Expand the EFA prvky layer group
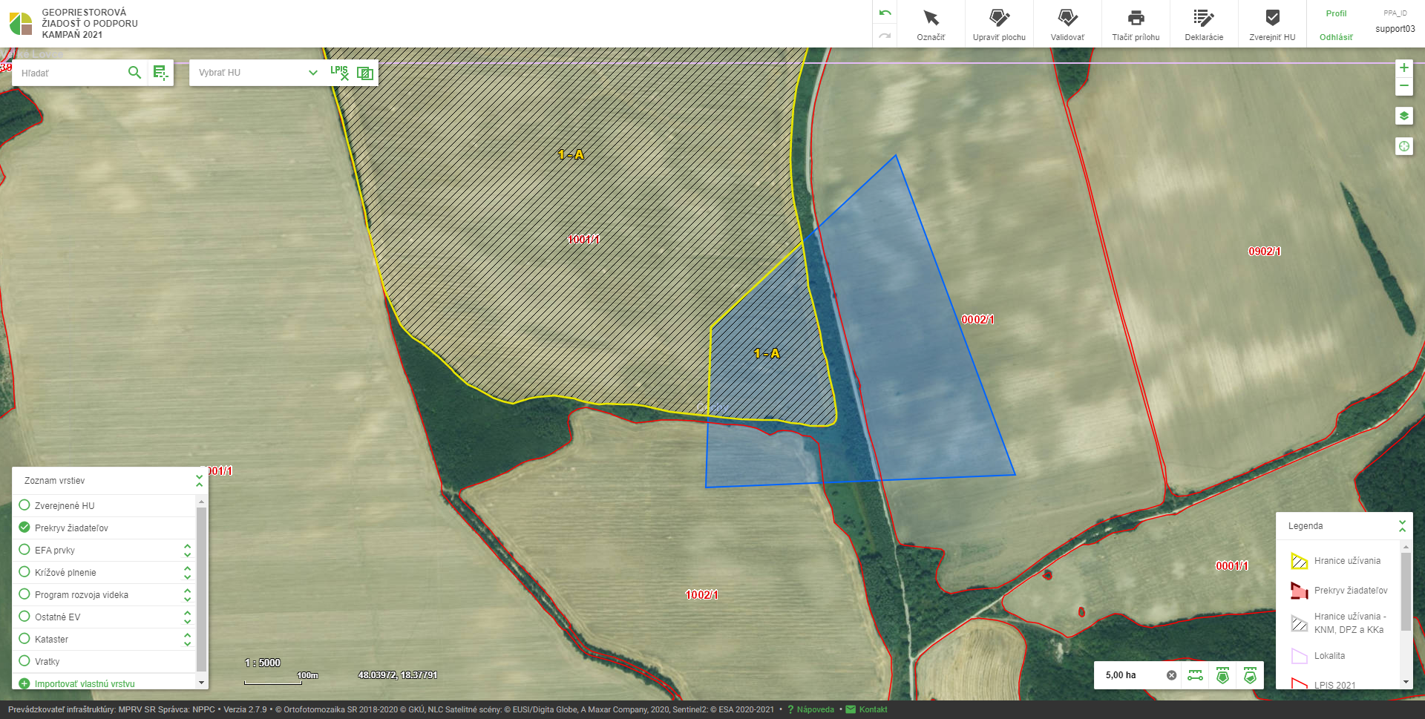 click(x=187, y=550)
